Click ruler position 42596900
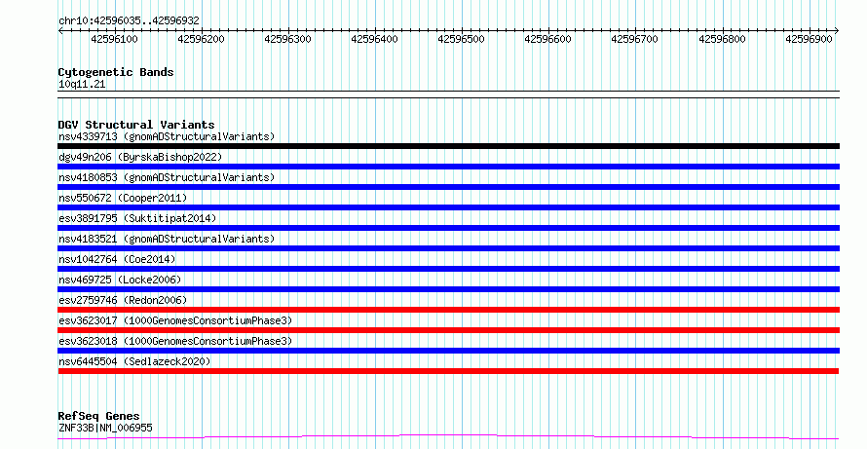867x449 pixels. (809, 39)
